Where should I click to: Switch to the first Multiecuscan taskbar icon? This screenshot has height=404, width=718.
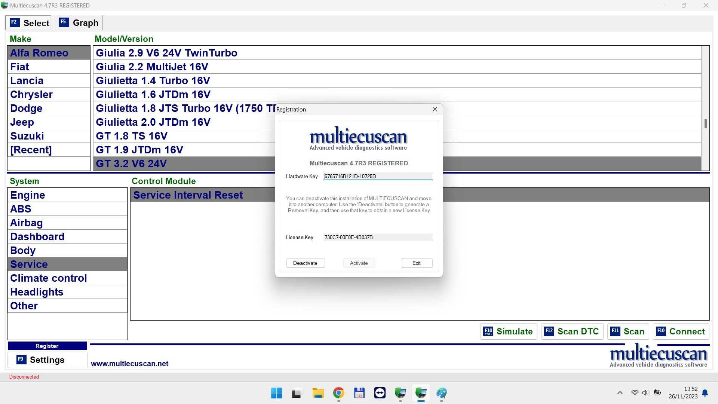[401, 393]
